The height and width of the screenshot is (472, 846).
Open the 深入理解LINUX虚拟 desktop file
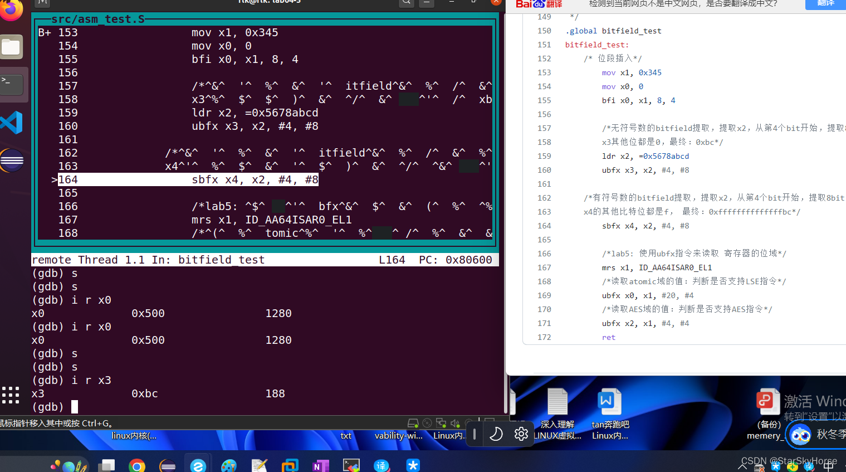[557, 413]
